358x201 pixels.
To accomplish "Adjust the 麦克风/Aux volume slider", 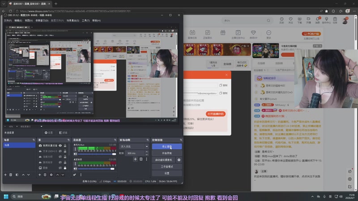I will tap(97, 154).
